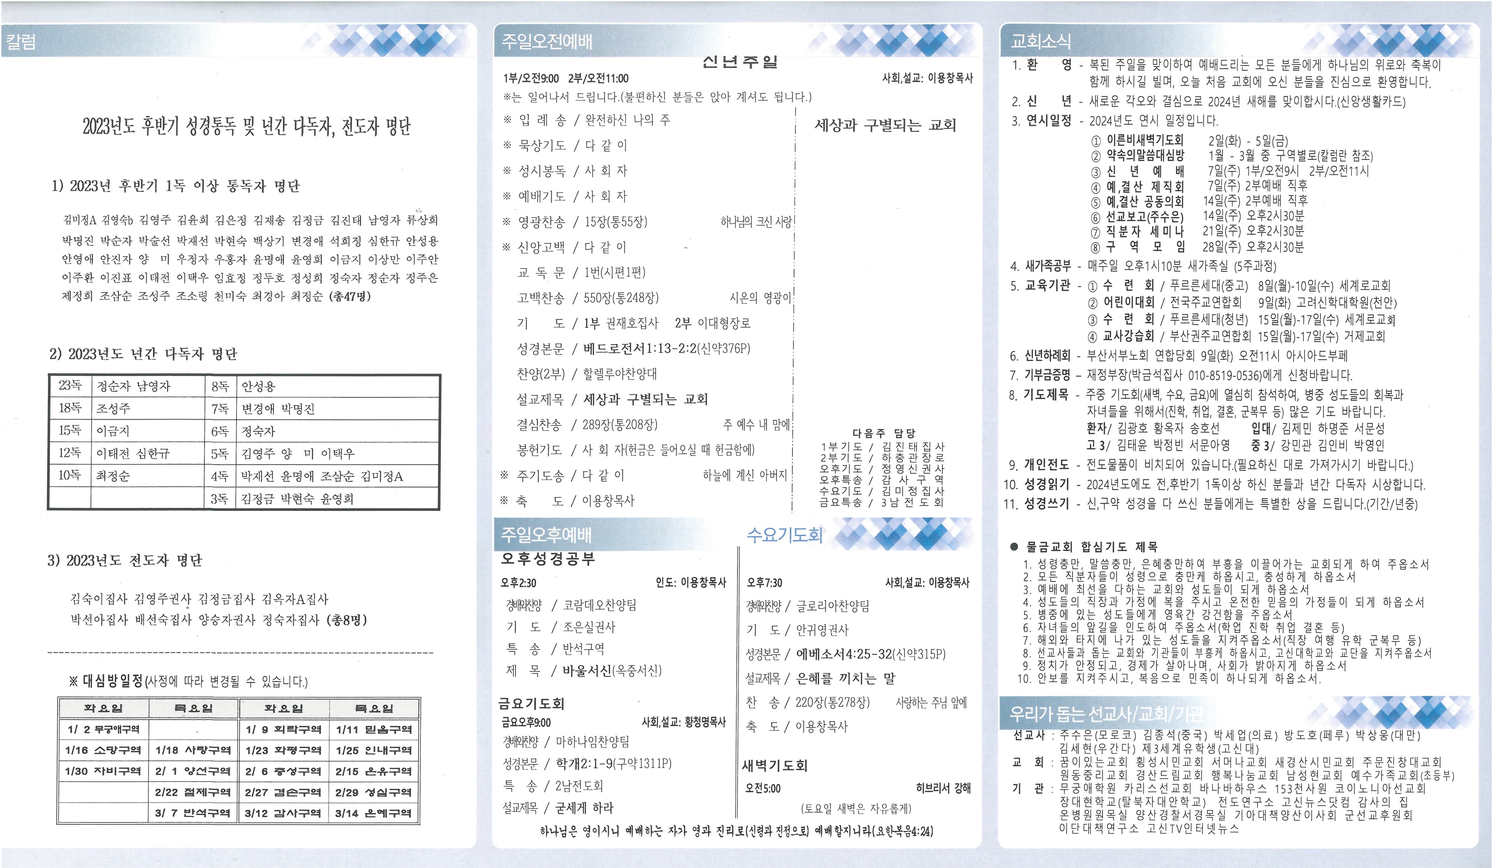Viewport: 1496px width, 868px height.
Task: Click news item 9. 개인전도
Action: [1211, 465]
